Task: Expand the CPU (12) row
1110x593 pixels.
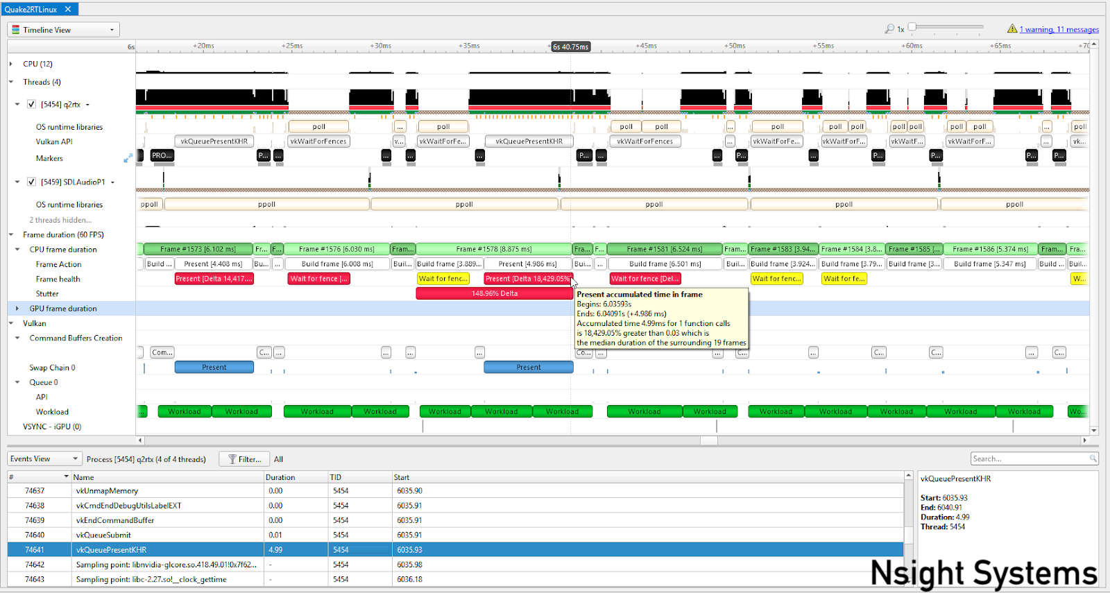Action: tap(11, 64)
